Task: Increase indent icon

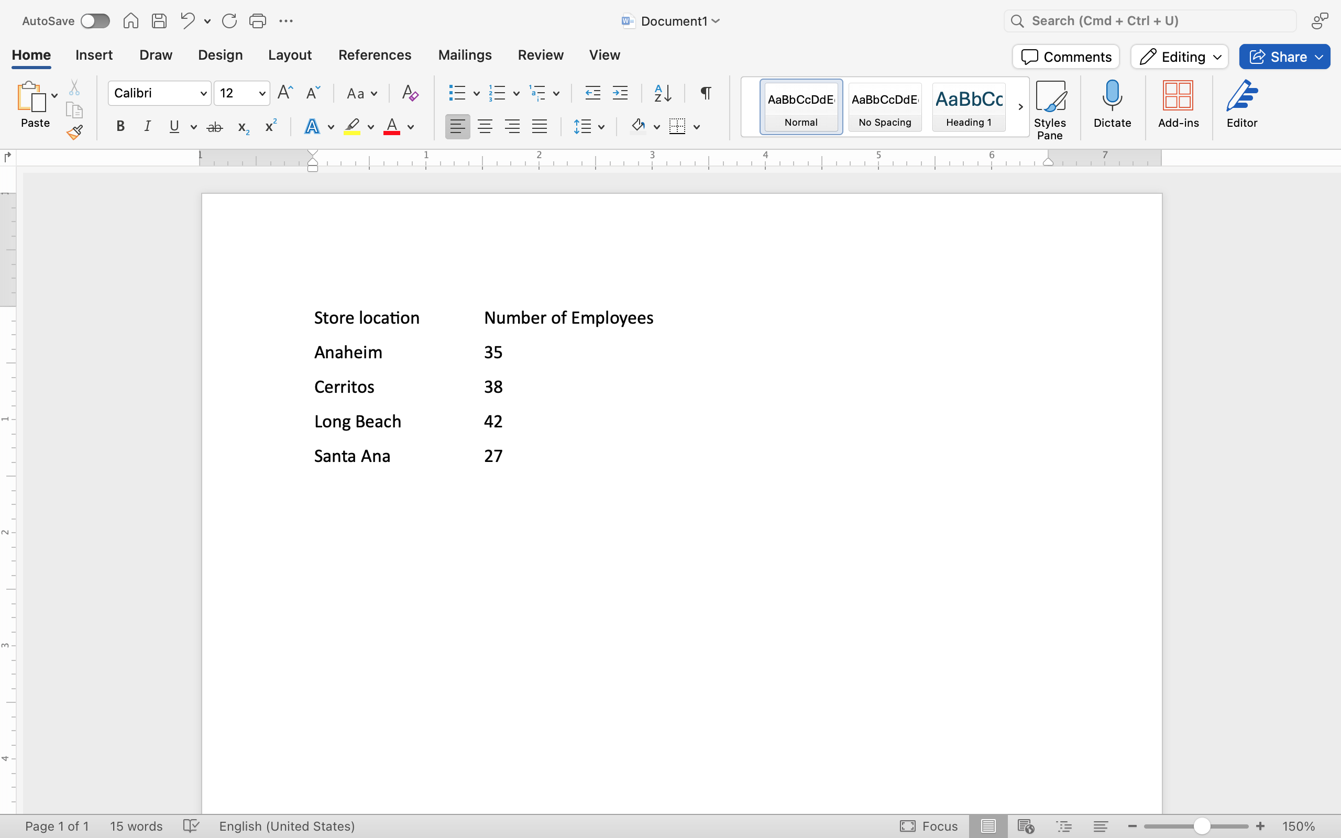Action: point(620,93)
